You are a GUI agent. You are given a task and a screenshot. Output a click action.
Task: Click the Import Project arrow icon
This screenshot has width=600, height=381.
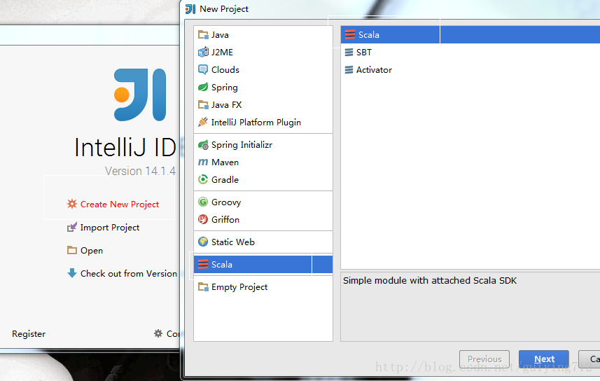pyautogui.click(x=72, y=227)
